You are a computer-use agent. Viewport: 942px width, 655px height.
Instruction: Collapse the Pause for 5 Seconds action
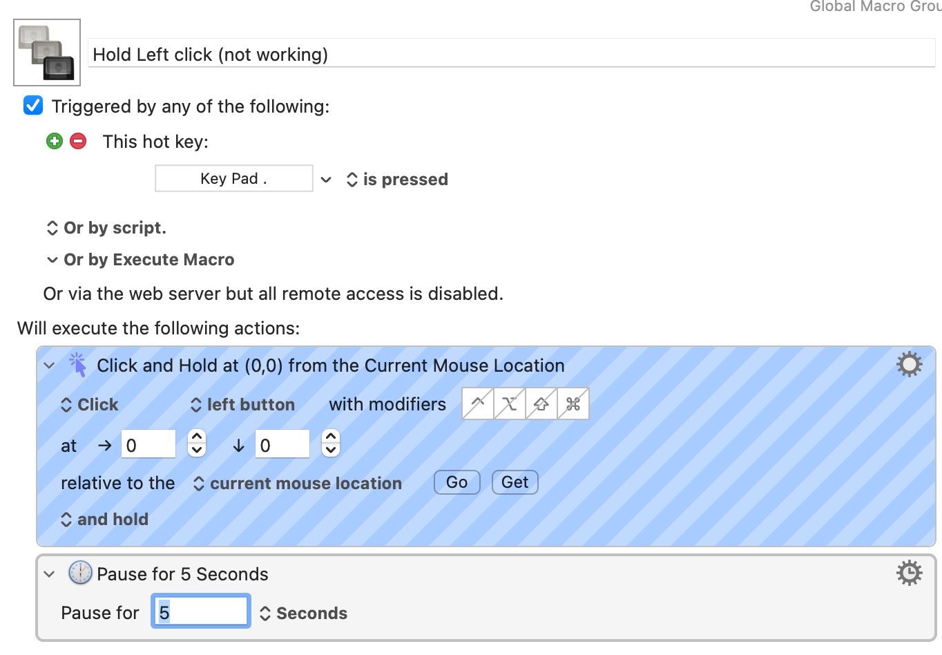click(49, 574)
